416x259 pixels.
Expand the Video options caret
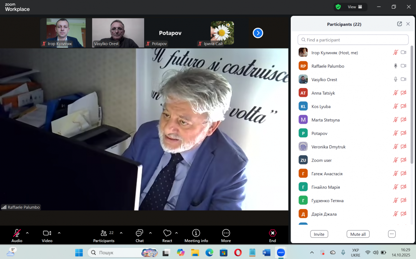59,233
